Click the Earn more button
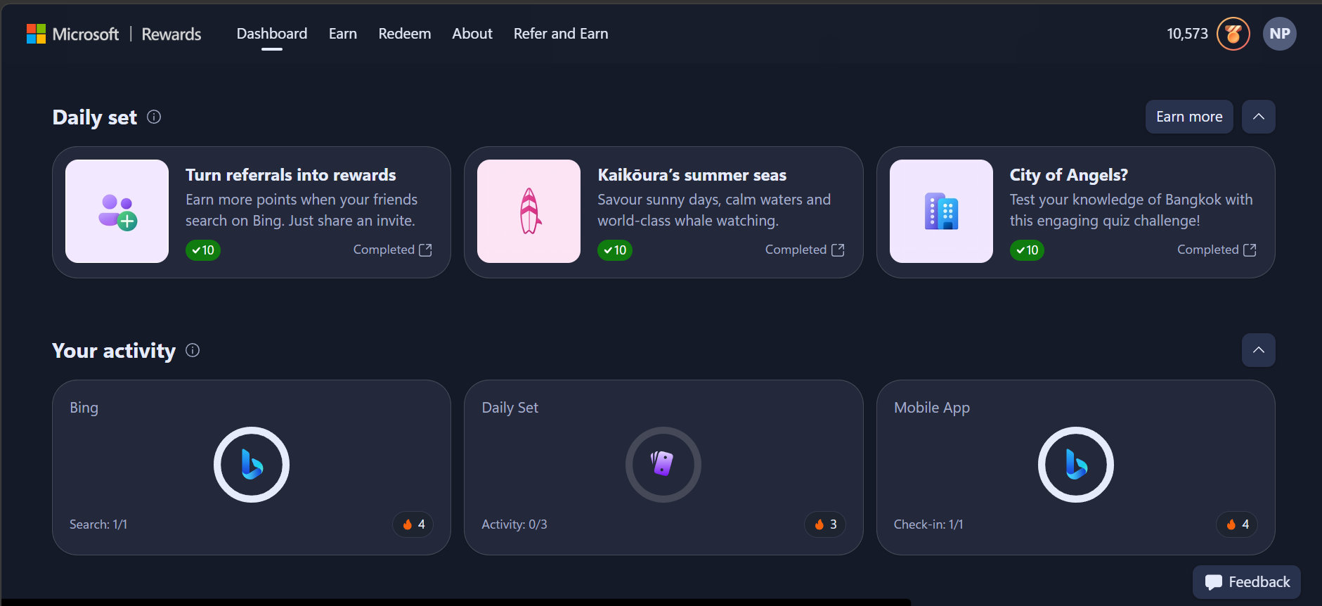This screenshot has height=606, width=1322. coord(1189,117)
